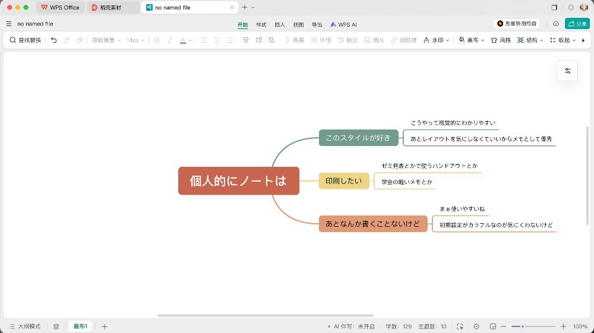Add a summary (概要)
This screenshot has width=594, height=333.
coord(295,40)
